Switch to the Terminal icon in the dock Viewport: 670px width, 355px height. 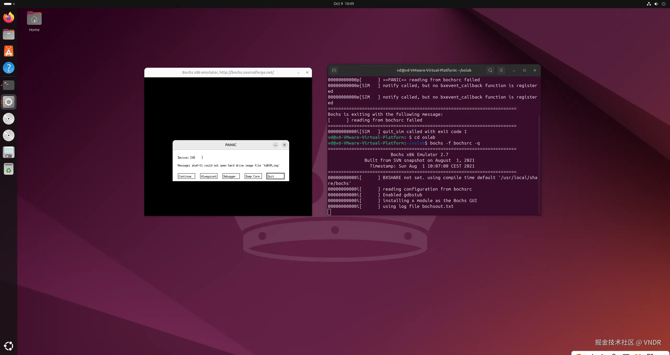9,85
